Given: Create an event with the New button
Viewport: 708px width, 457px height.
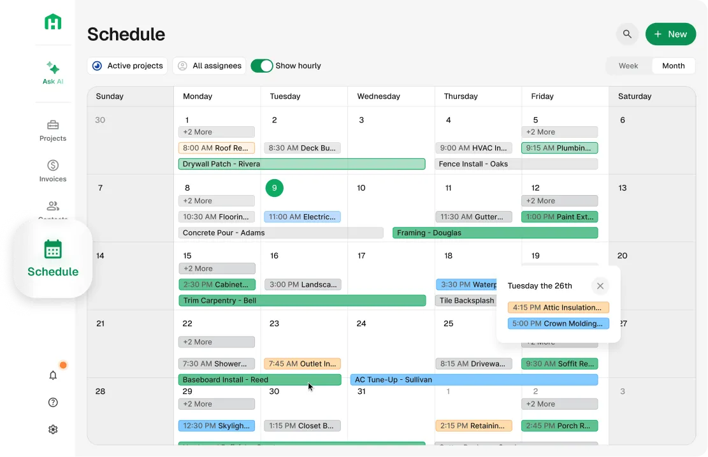Looking at the screenshot, I should [670, 34].
